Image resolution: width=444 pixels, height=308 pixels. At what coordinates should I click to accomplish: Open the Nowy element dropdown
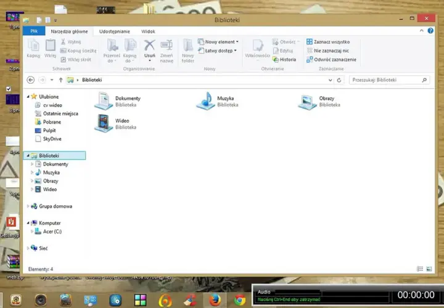(x=218, y=42)
